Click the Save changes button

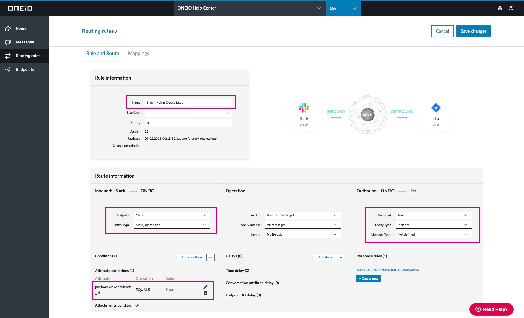[474, 31]
